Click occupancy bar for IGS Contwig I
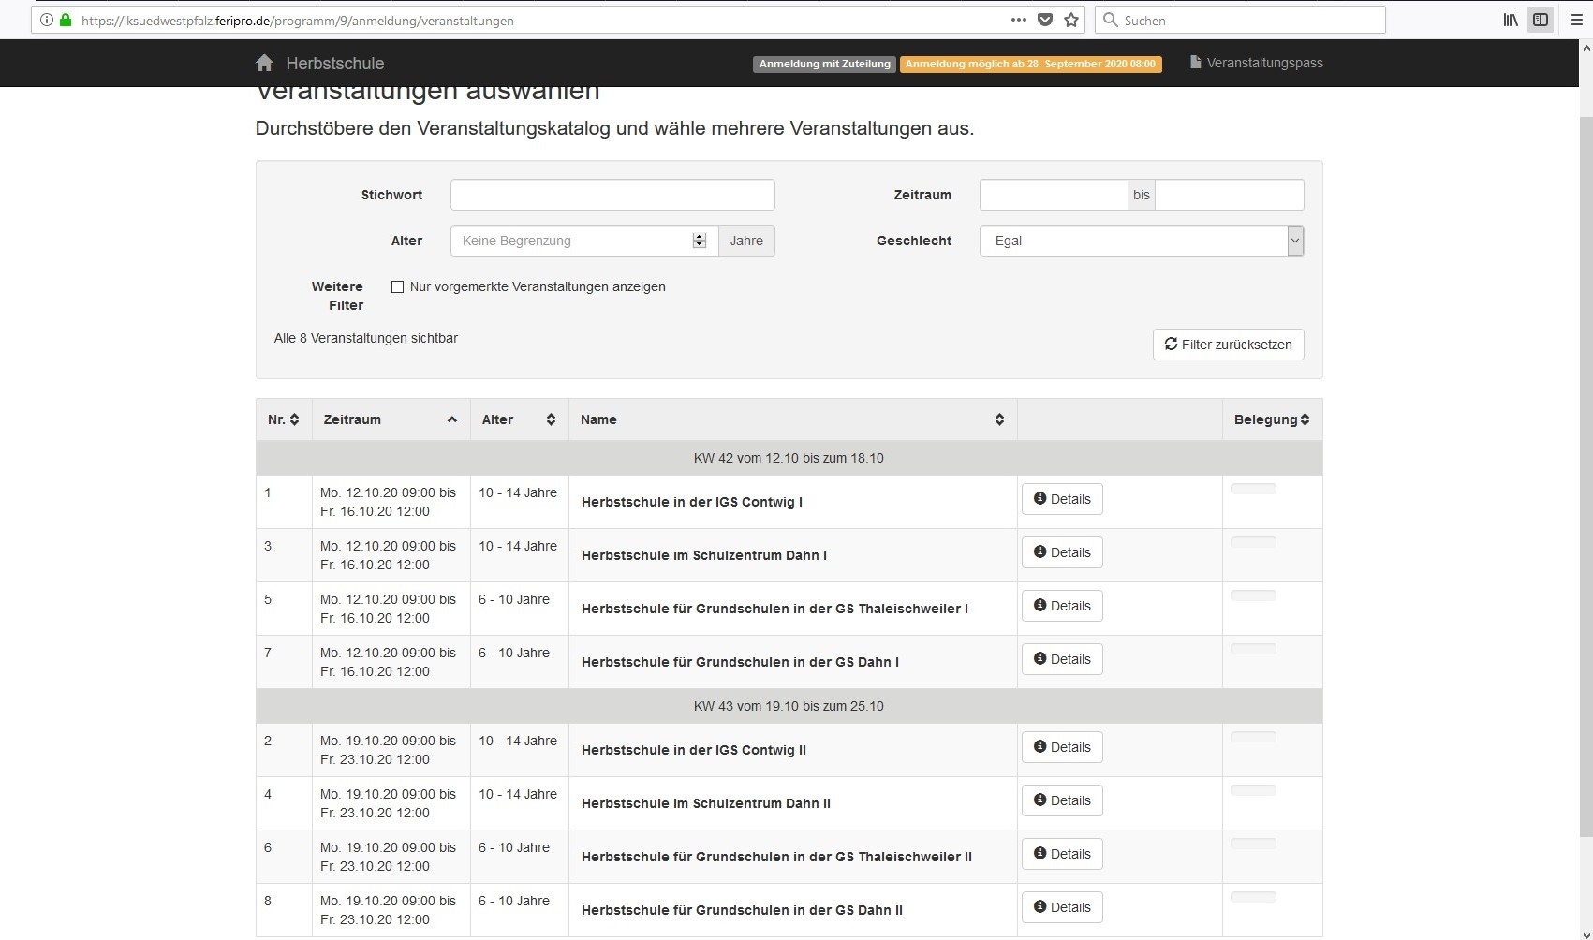Screen dimensions: 1593x940 click(x=1253, y=489)
